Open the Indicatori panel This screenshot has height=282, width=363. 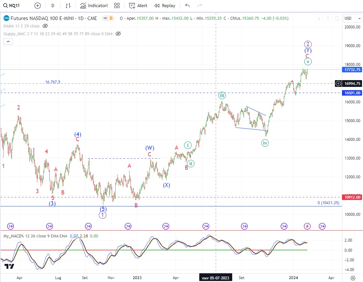94,5
